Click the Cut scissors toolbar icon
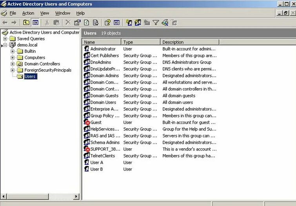The width and height of the screenshot is (296, 206). 47,23
